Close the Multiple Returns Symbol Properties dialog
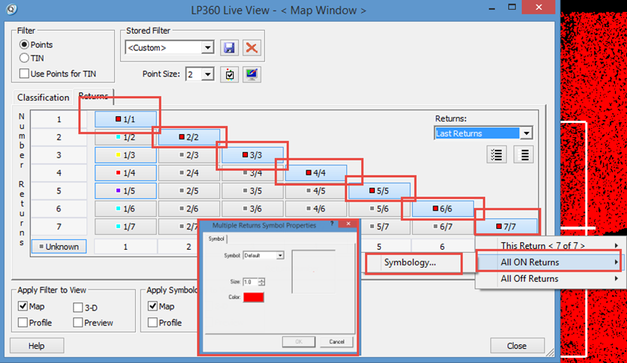 coord(348,224)
